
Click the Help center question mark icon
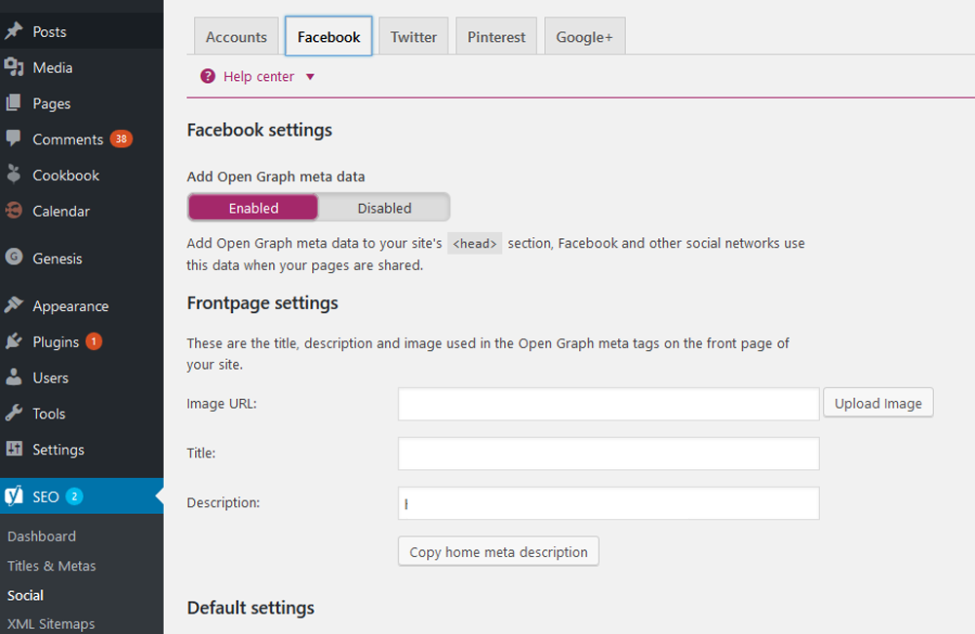208,76
